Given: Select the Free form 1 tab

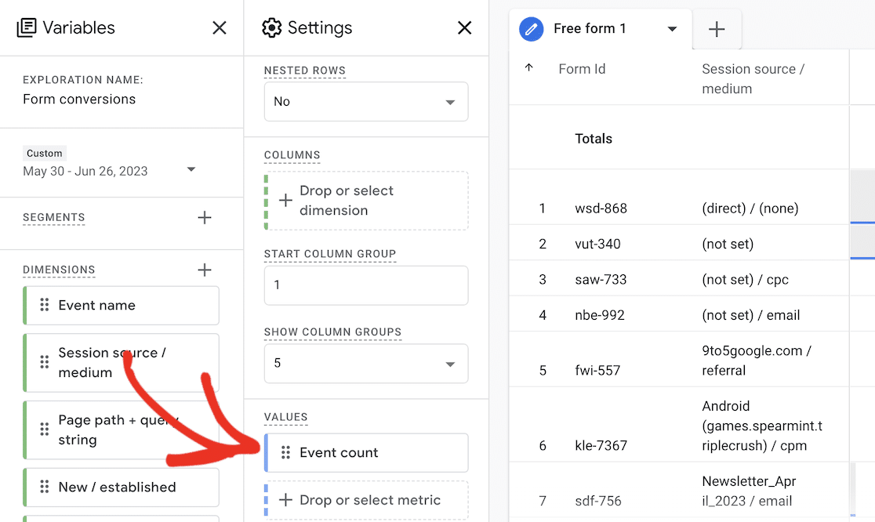Looking at the screenshot, I should 601,29.
